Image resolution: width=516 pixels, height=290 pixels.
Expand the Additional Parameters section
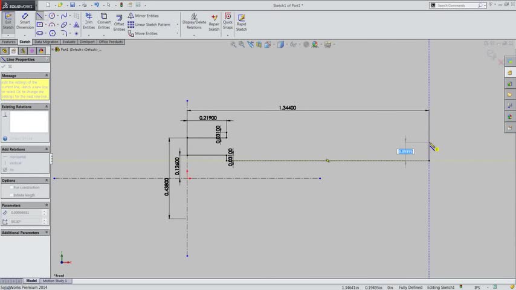(47, 233)
